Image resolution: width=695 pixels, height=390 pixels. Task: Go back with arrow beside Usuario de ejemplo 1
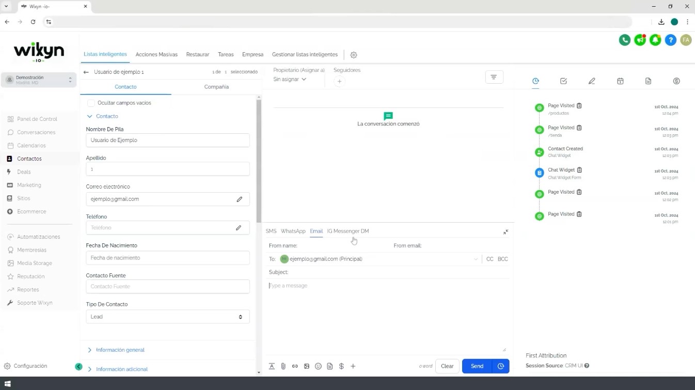pos(86,72)
